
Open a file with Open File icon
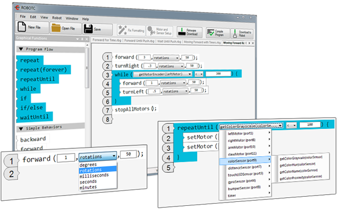click(x=56, y=28)
